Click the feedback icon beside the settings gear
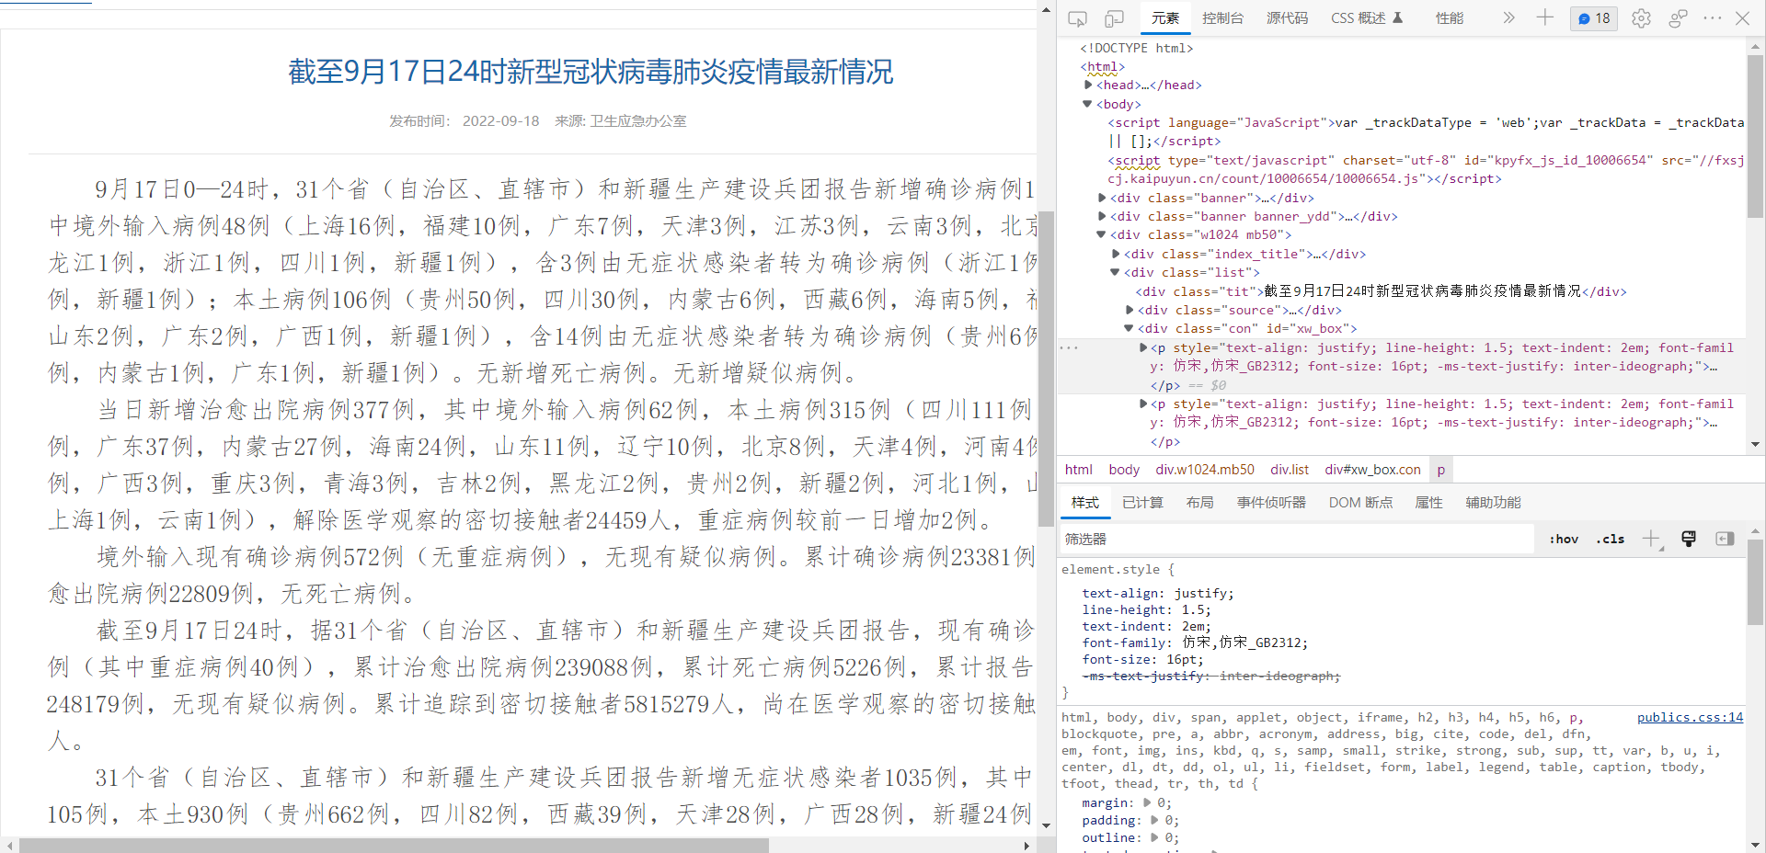The height and width of the screenshot is (853, 1766). click(x=1678, y=18)
